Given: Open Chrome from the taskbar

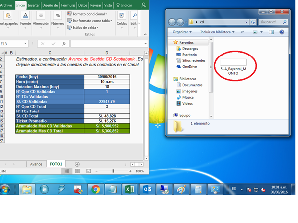Looking at the screenshot, I should coord(95,189).
